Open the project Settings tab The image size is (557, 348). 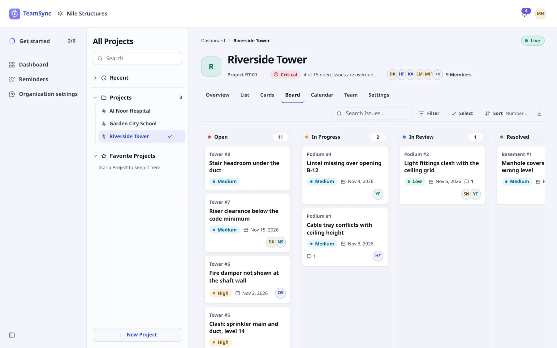click(379, 95)
